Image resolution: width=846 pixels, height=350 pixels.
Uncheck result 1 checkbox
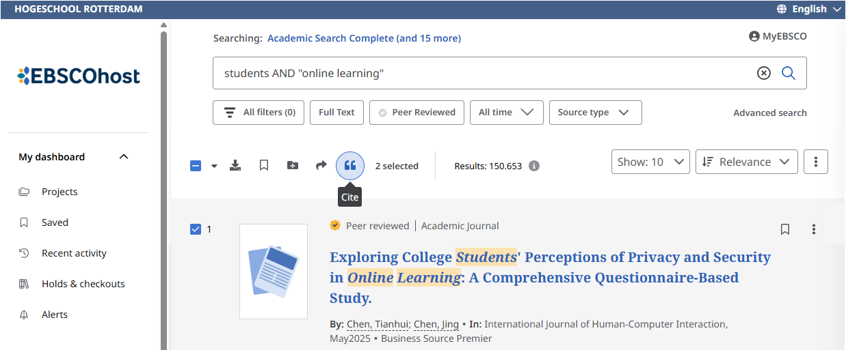196,229
